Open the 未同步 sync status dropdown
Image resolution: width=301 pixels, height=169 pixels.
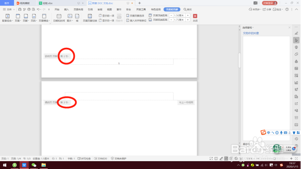[255, 10]
